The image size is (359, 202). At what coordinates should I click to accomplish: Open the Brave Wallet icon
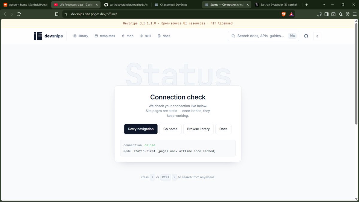coord(333,14)
